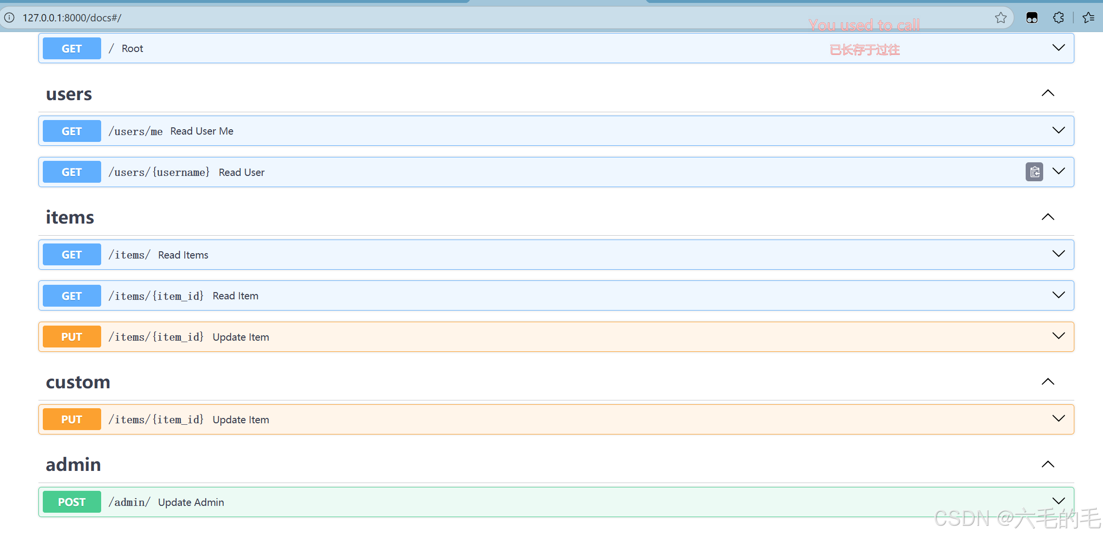Click the /items/ path of Read Items

pyautogui.click(x=129, y=255)
